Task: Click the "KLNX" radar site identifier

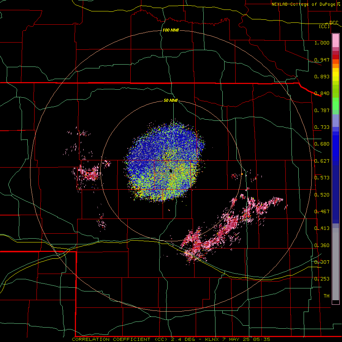Action: [x=212, y=339]
